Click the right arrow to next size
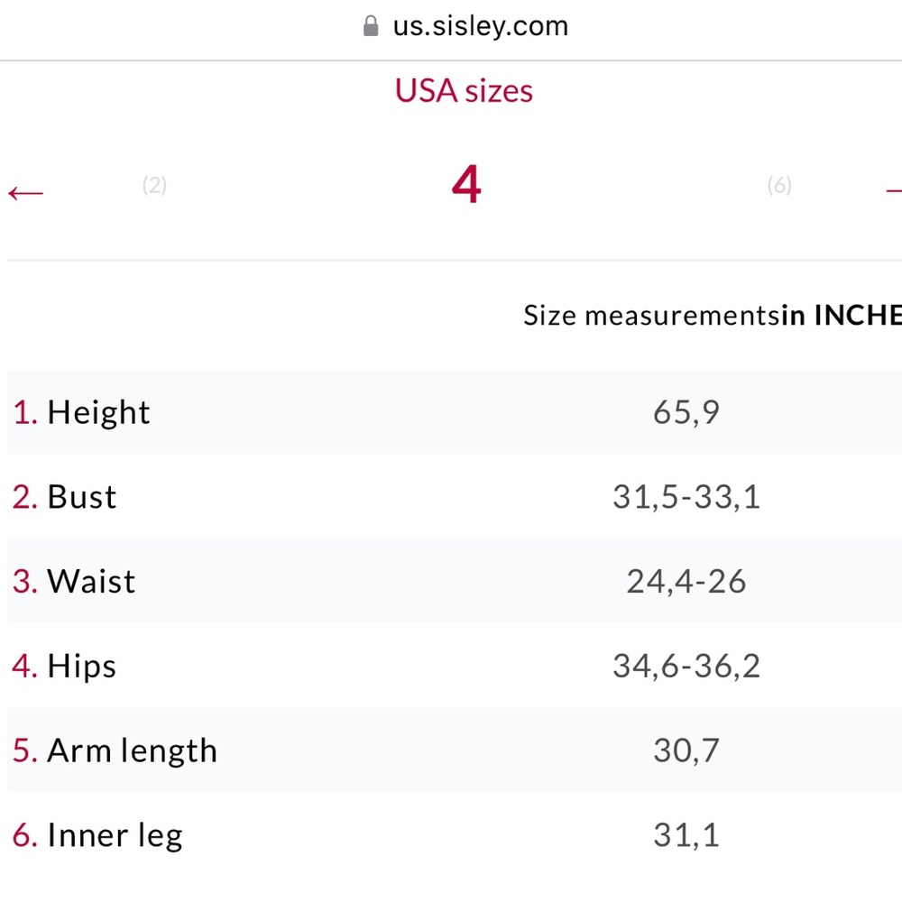902x902 pixels. 894,191
